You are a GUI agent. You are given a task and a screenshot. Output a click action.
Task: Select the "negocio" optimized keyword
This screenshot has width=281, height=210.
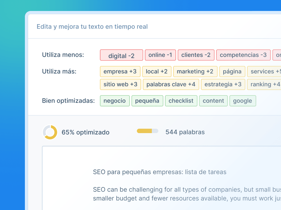(115, 100)
